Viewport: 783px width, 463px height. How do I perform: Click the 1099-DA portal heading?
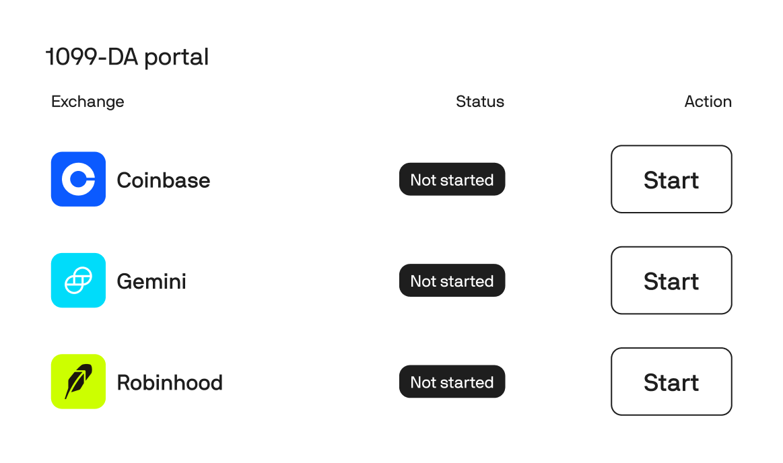pyautogui.click(x=127, y=57)
